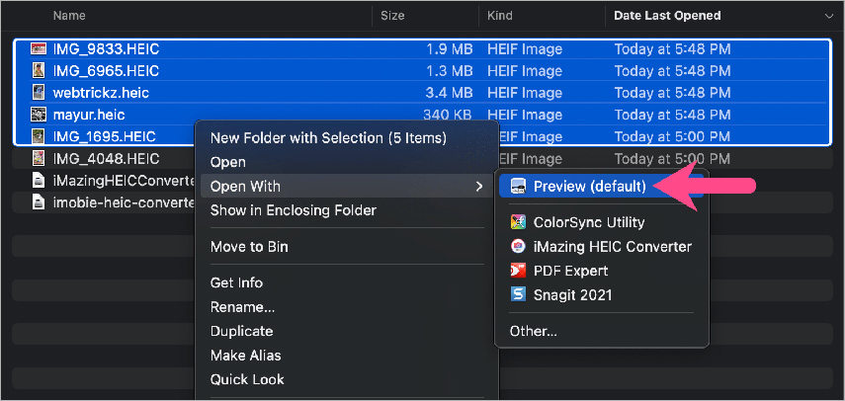Screen dimensions: 845x401
Task: Select the iMazingHEICConverter file row
Action: (x=109, y=180)
